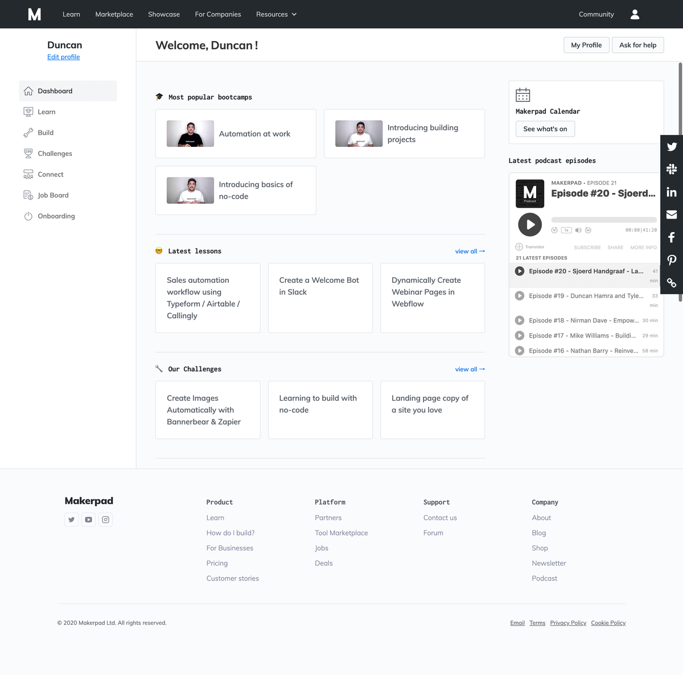Viewport: 683px width, 675px height.
Task: Copy the page link using the chain icon
Action: (672, 282)
